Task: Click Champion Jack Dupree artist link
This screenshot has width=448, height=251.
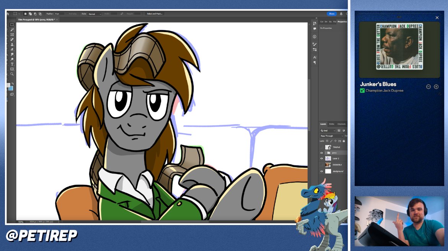Action: click(x=384, y=91)
